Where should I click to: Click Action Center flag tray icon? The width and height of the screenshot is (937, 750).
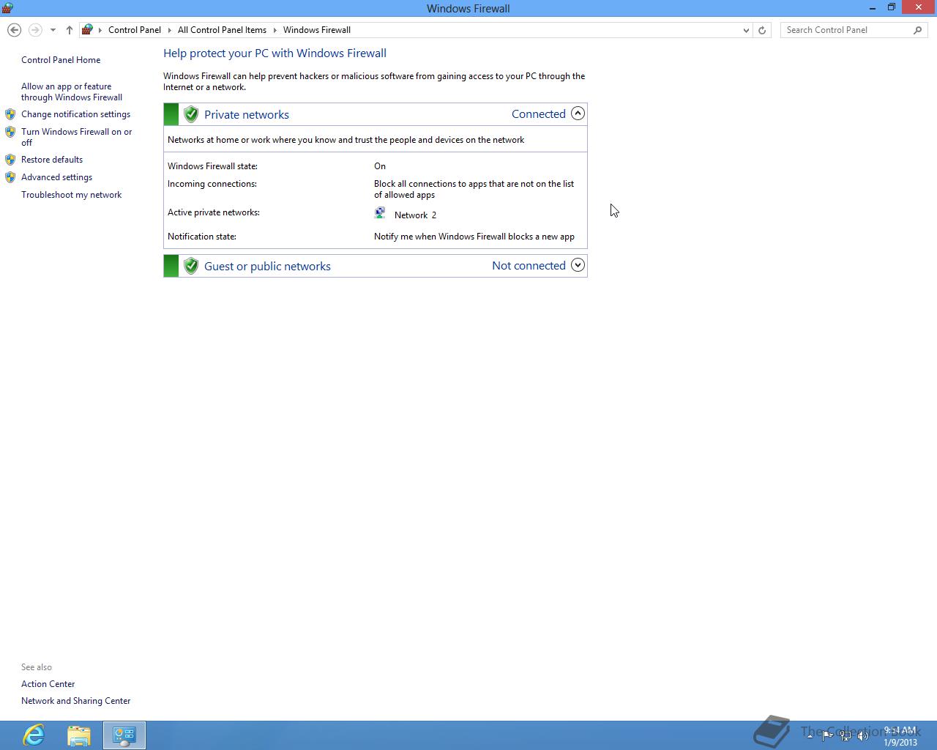pos(827,736)
